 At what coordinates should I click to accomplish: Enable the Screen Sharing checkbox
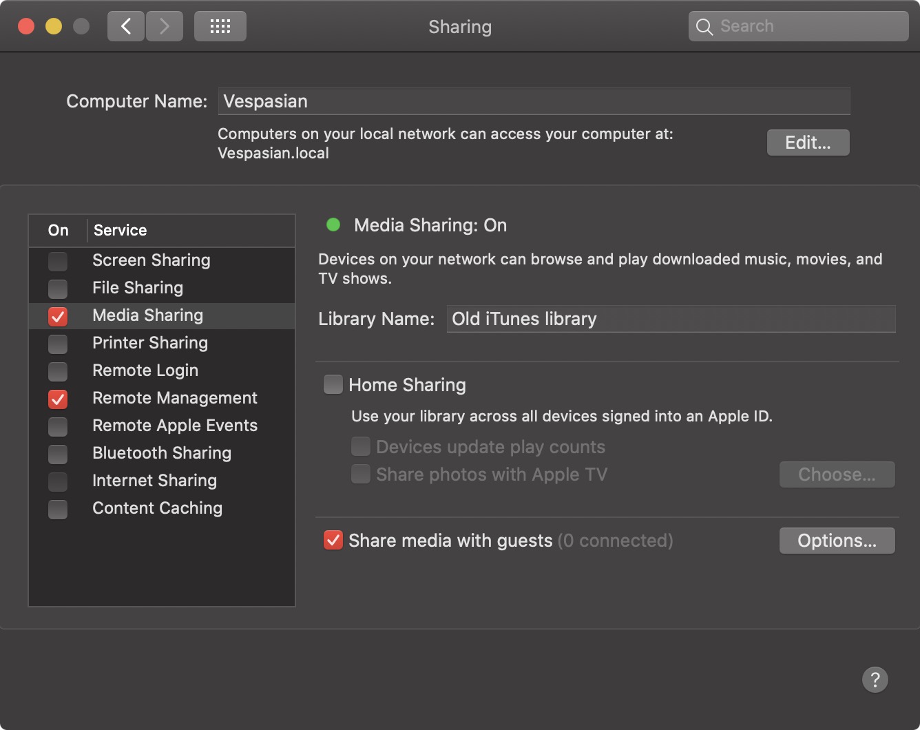point(58,261)
